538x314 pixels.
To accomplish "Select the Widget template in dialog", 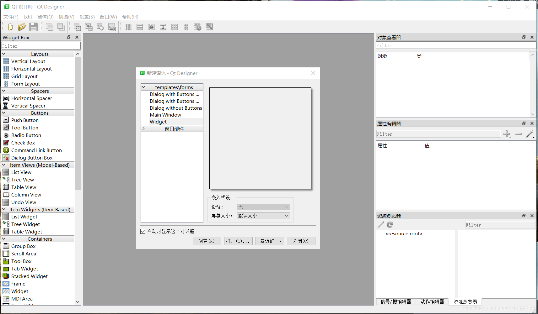I will [158, 122].
